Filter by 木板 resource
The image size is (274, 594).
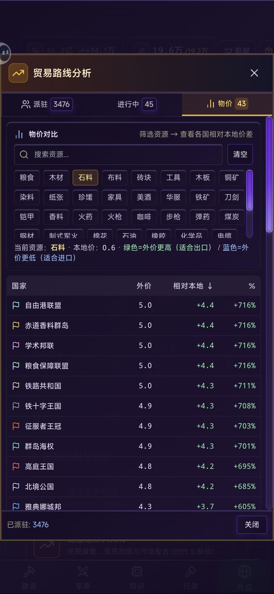click(202, 178)
